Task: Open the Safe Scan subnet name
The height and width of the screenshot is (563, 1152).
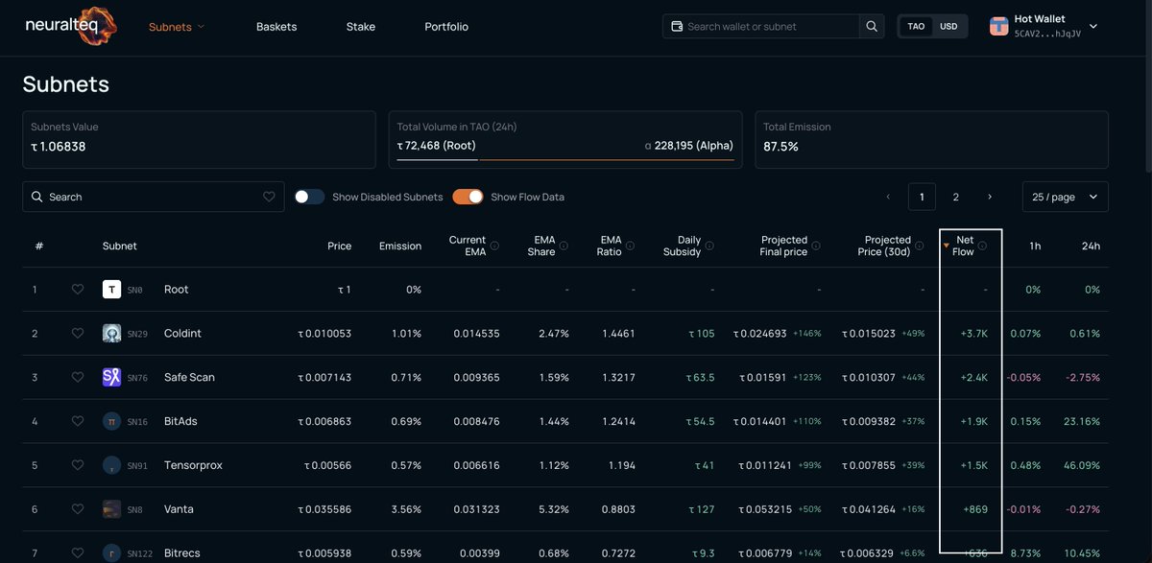Action: tap(189, 378)
